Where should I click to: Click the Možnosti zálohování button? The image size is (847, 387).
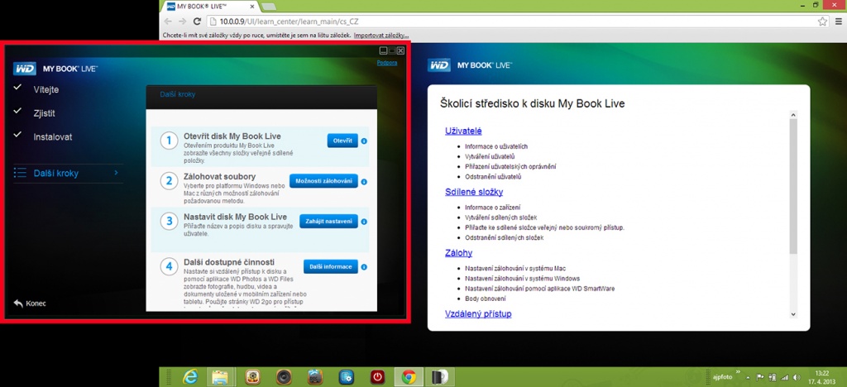pos(323,181)
